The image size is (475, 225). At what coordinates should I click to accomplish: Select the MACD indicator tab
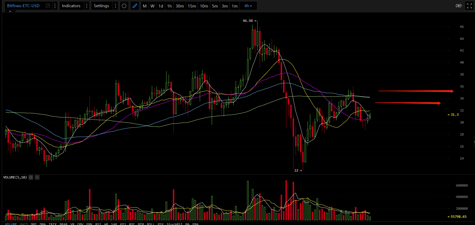24,224
